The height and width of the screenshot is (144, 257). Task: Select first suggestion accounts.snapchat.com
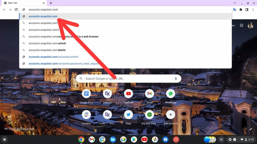click(125, 16)
